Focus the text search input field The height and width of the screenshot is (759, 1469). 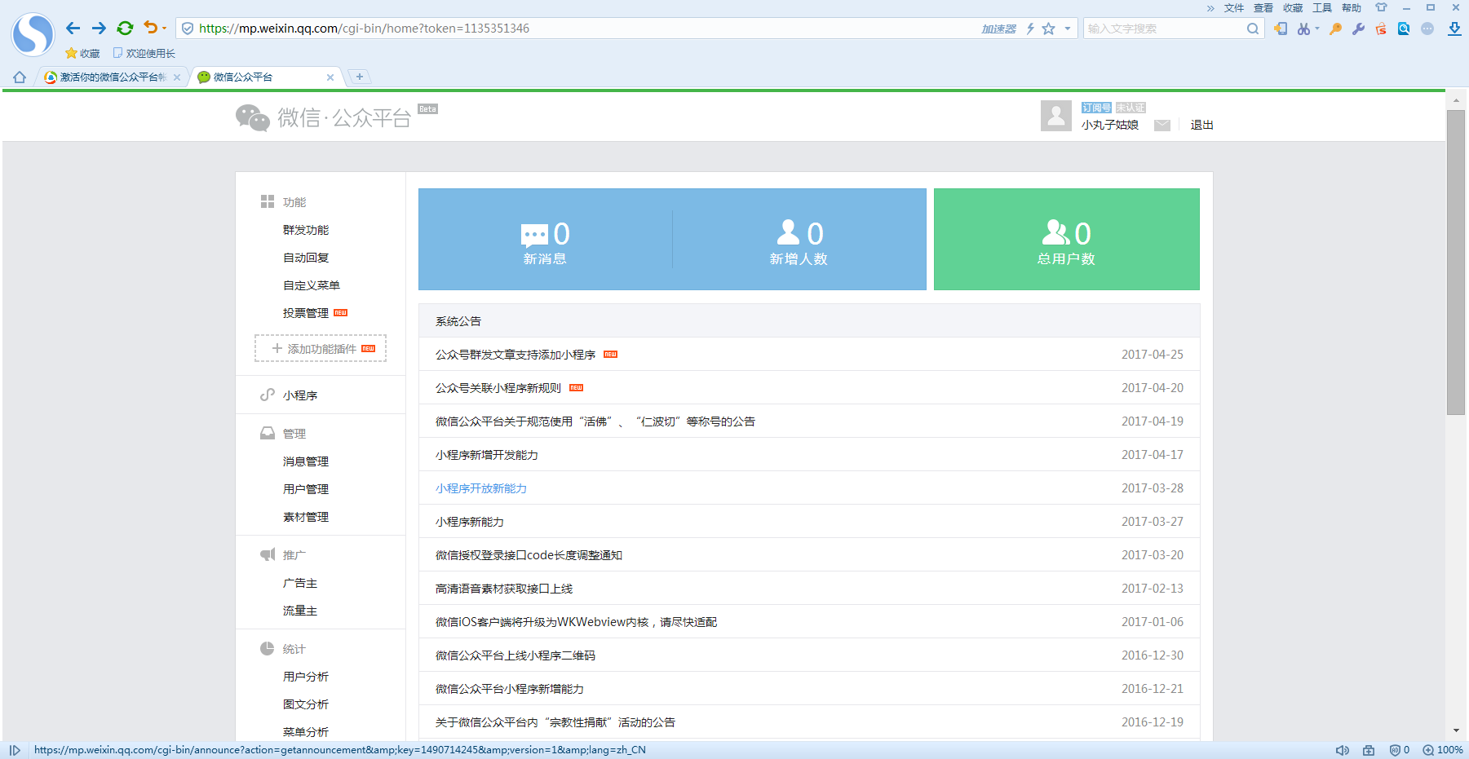(x=1164, y=29)
